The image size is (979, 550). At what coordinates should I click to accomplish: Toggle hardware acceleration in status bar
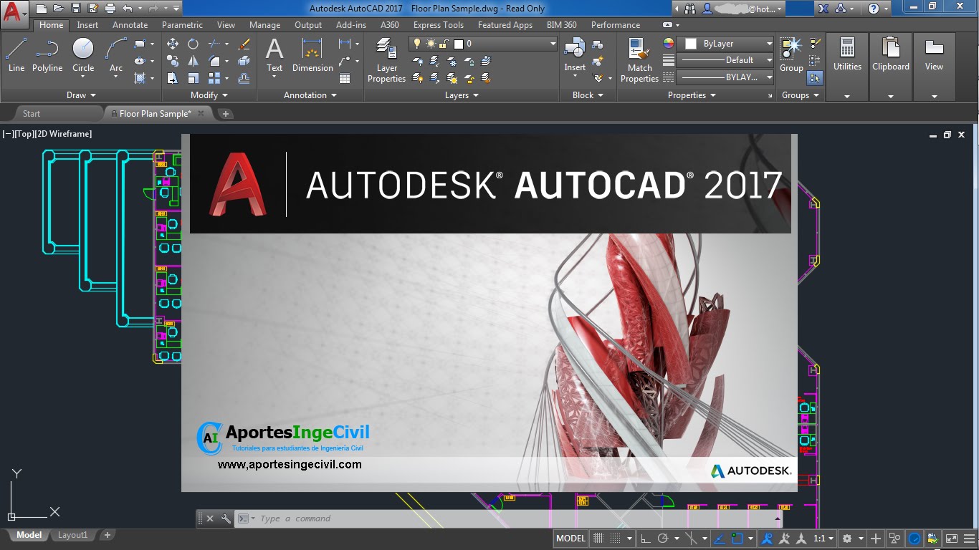click(914, 539)
